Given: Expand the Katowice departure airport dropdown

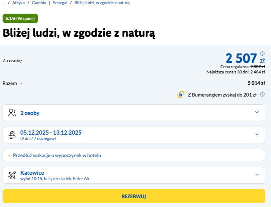Looking at the screenshot, I should click(x=257, y=175).
